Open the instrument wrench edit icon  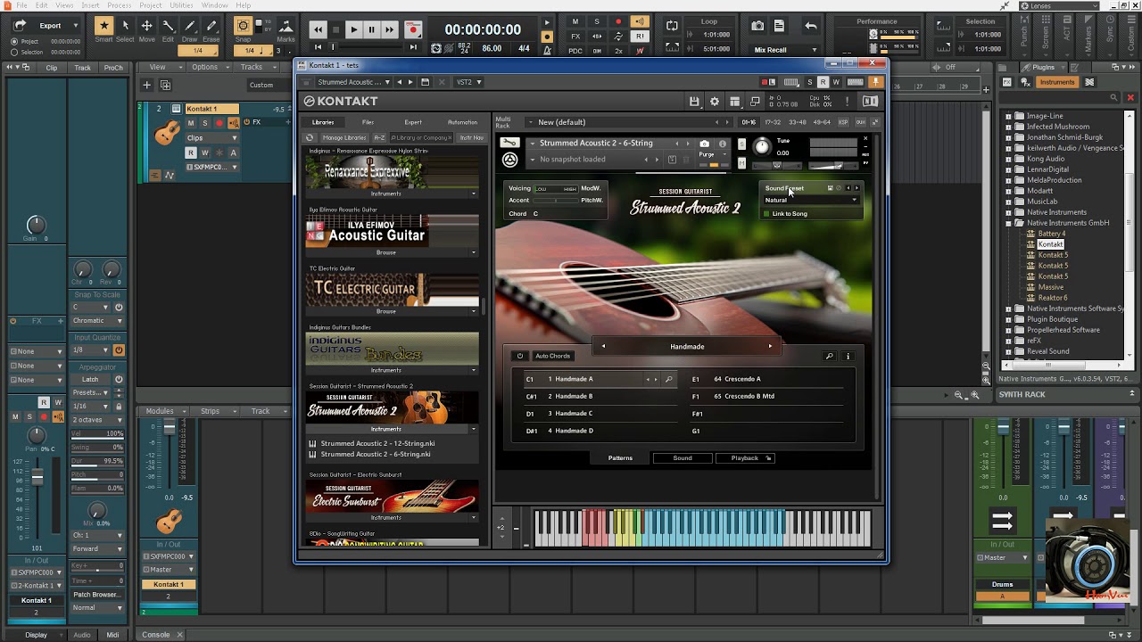509,143
